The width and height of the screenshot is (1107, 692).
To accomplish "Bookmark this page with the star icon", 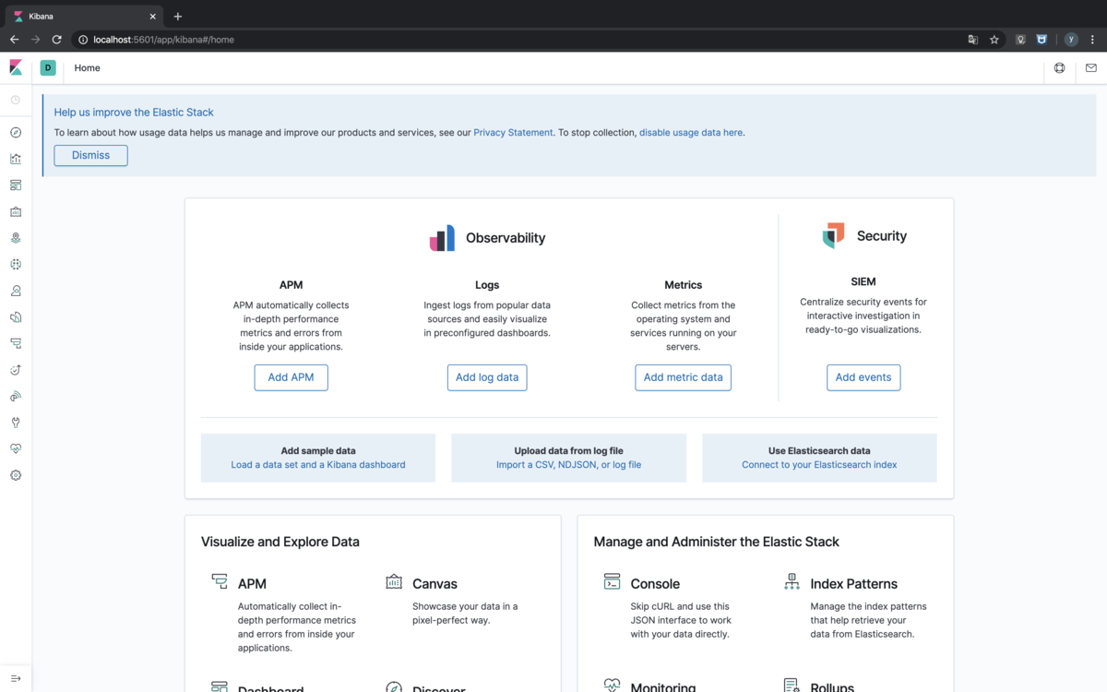I will pyautogui.click(x=994, y=40).
